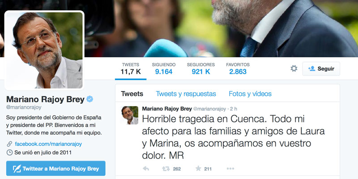Click the verified badge next to the profile name
The image size is (358, 179).
(90, 99)
